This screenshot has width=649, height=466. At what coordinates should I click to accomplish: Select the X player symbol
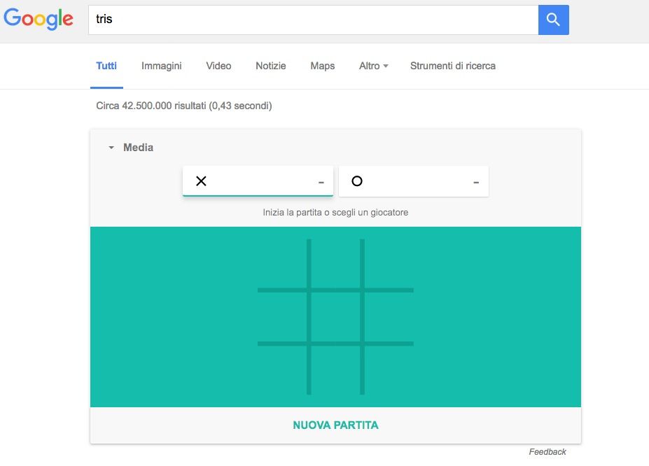coord(202,181)
